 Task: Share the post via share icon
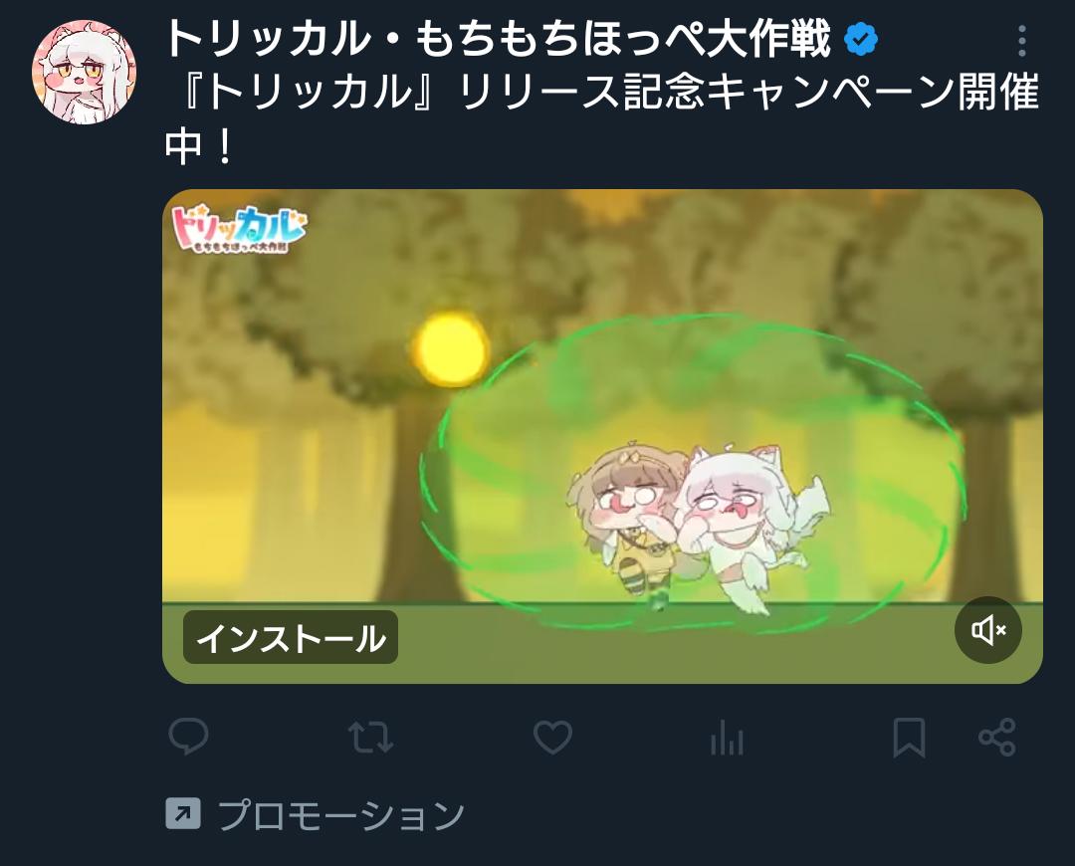point(996,738)
